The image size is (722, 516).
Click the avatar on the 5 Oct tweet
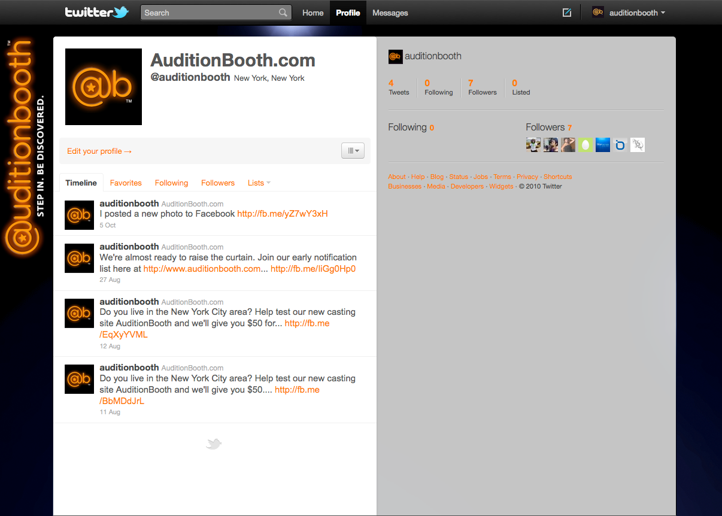click(x=80, y=215)
